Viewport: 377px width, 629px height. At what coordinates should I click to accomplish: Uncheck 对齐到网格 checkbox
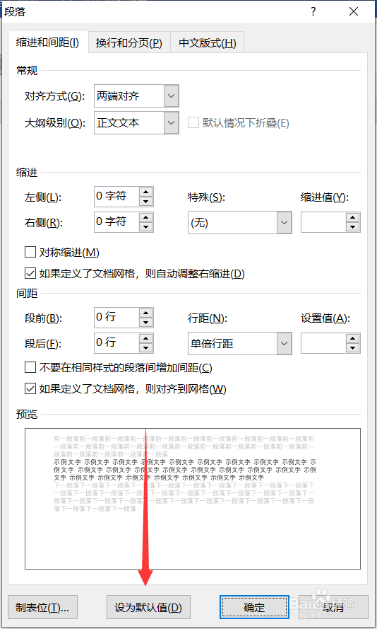click(30, 388)
